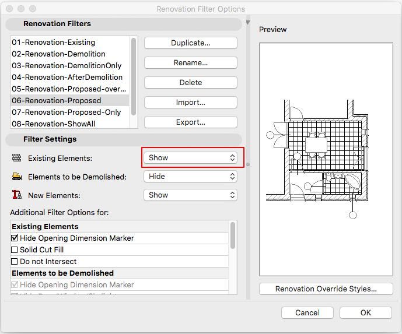
Task: Open Renovation Override Styles...
Action: pos(326,289)
